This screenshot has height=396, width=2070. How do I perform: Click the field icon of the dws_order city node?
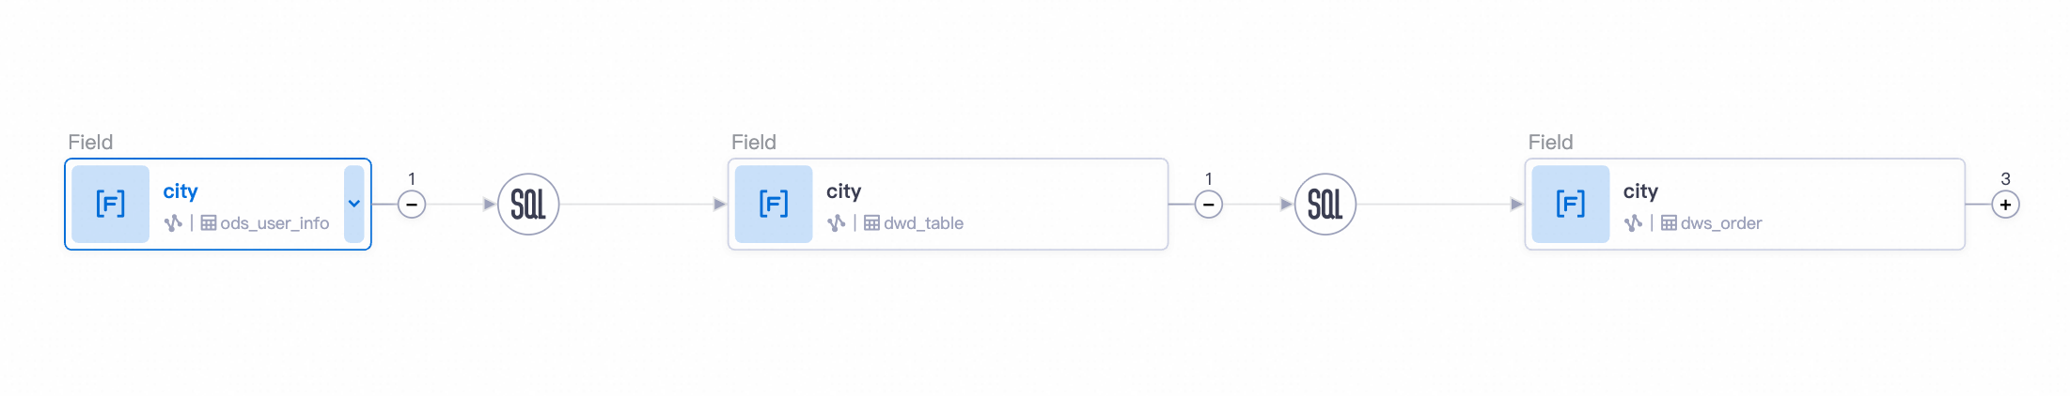pos(1570,204)
